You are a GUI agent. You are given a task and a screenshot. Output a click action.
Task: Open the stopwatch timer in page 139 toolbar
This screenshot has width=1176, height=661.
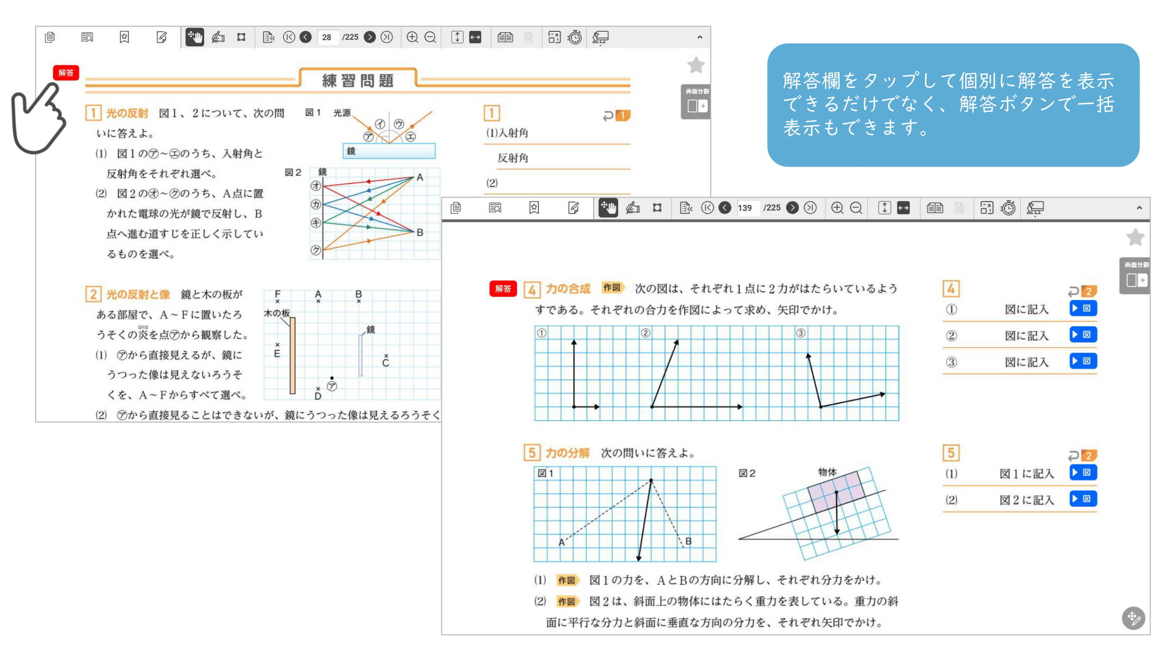[1008, 208]
